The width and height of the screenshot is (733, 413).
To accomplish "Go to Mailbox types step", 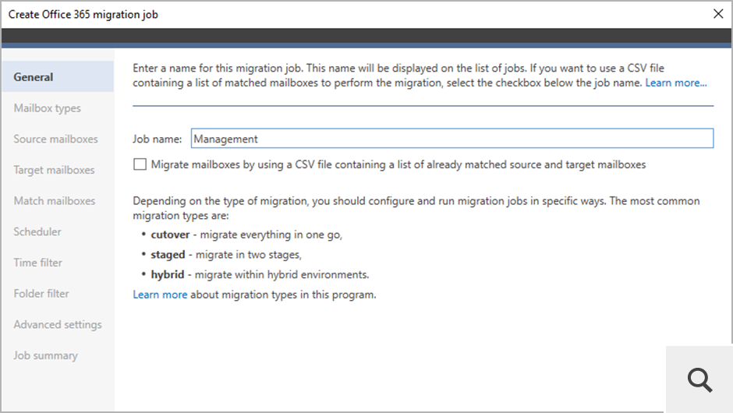I will (x=47, y=108).
